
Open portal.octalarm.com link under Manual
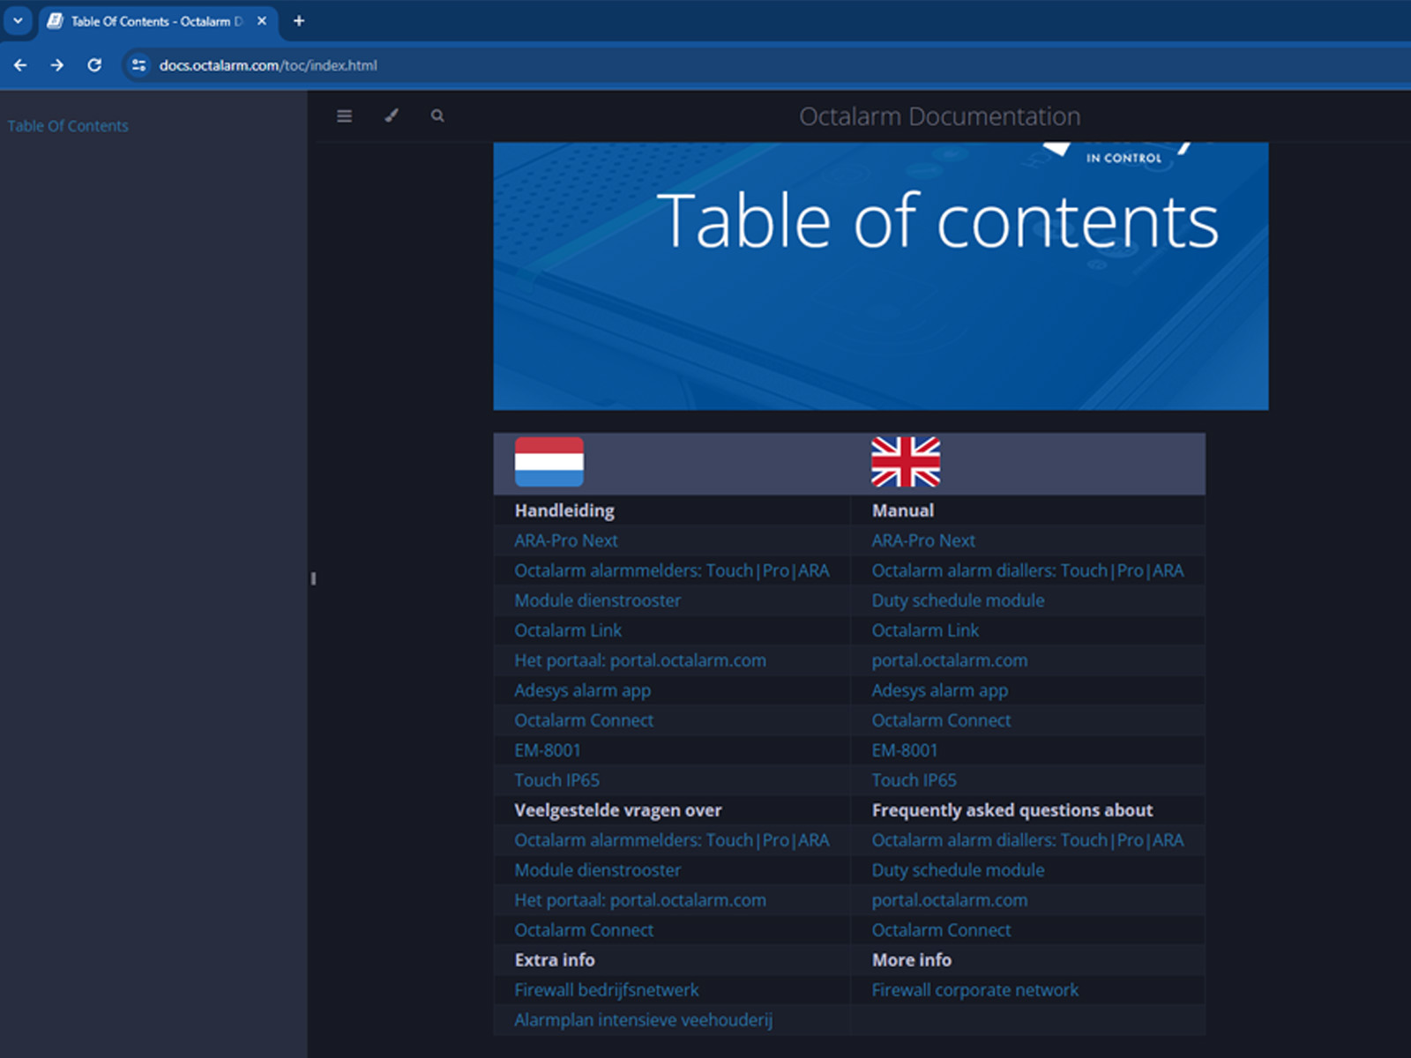tap(950, 660)
